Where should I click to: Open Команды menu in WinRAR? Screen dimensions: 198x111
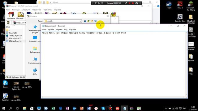tap(16, 10)
